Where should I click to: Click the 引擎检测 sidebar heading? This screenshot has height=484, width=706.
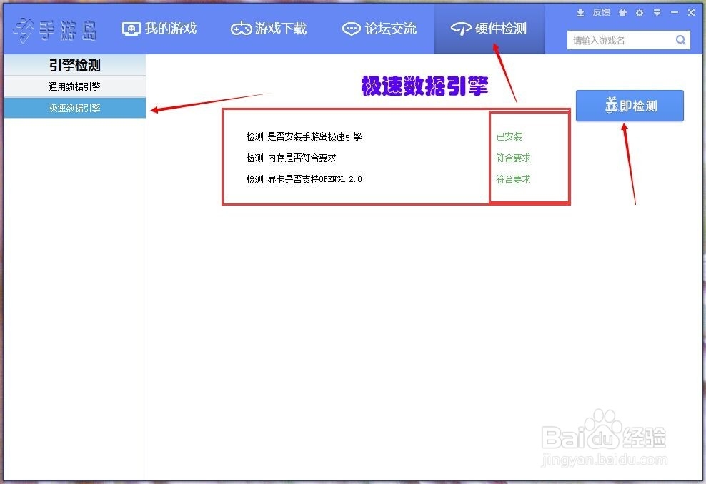[x=75, y=65]
